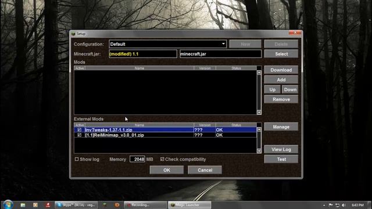
Task: Uncheck Active box for InvTweaks-1.37-1.1.zip
Action: [80, 129]
